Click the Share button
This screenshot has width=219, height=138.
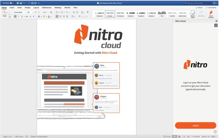pos(199,8)
